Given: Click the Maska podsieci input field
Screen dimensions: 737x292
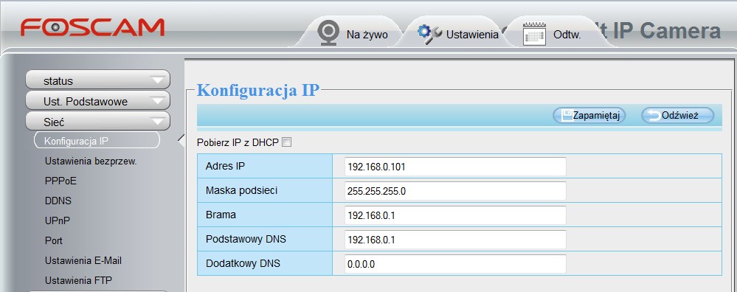Looking at the screenshot, I should (x=455, y=191).
